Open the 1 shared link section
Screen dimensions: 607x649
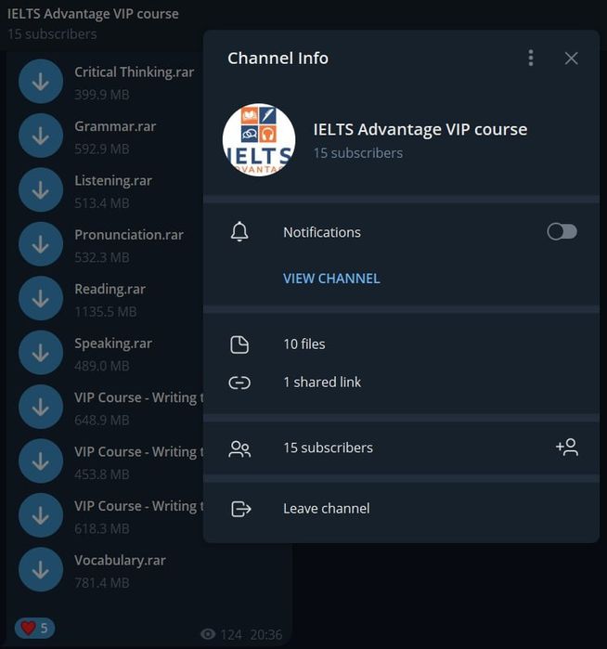(x=401, y=382)
